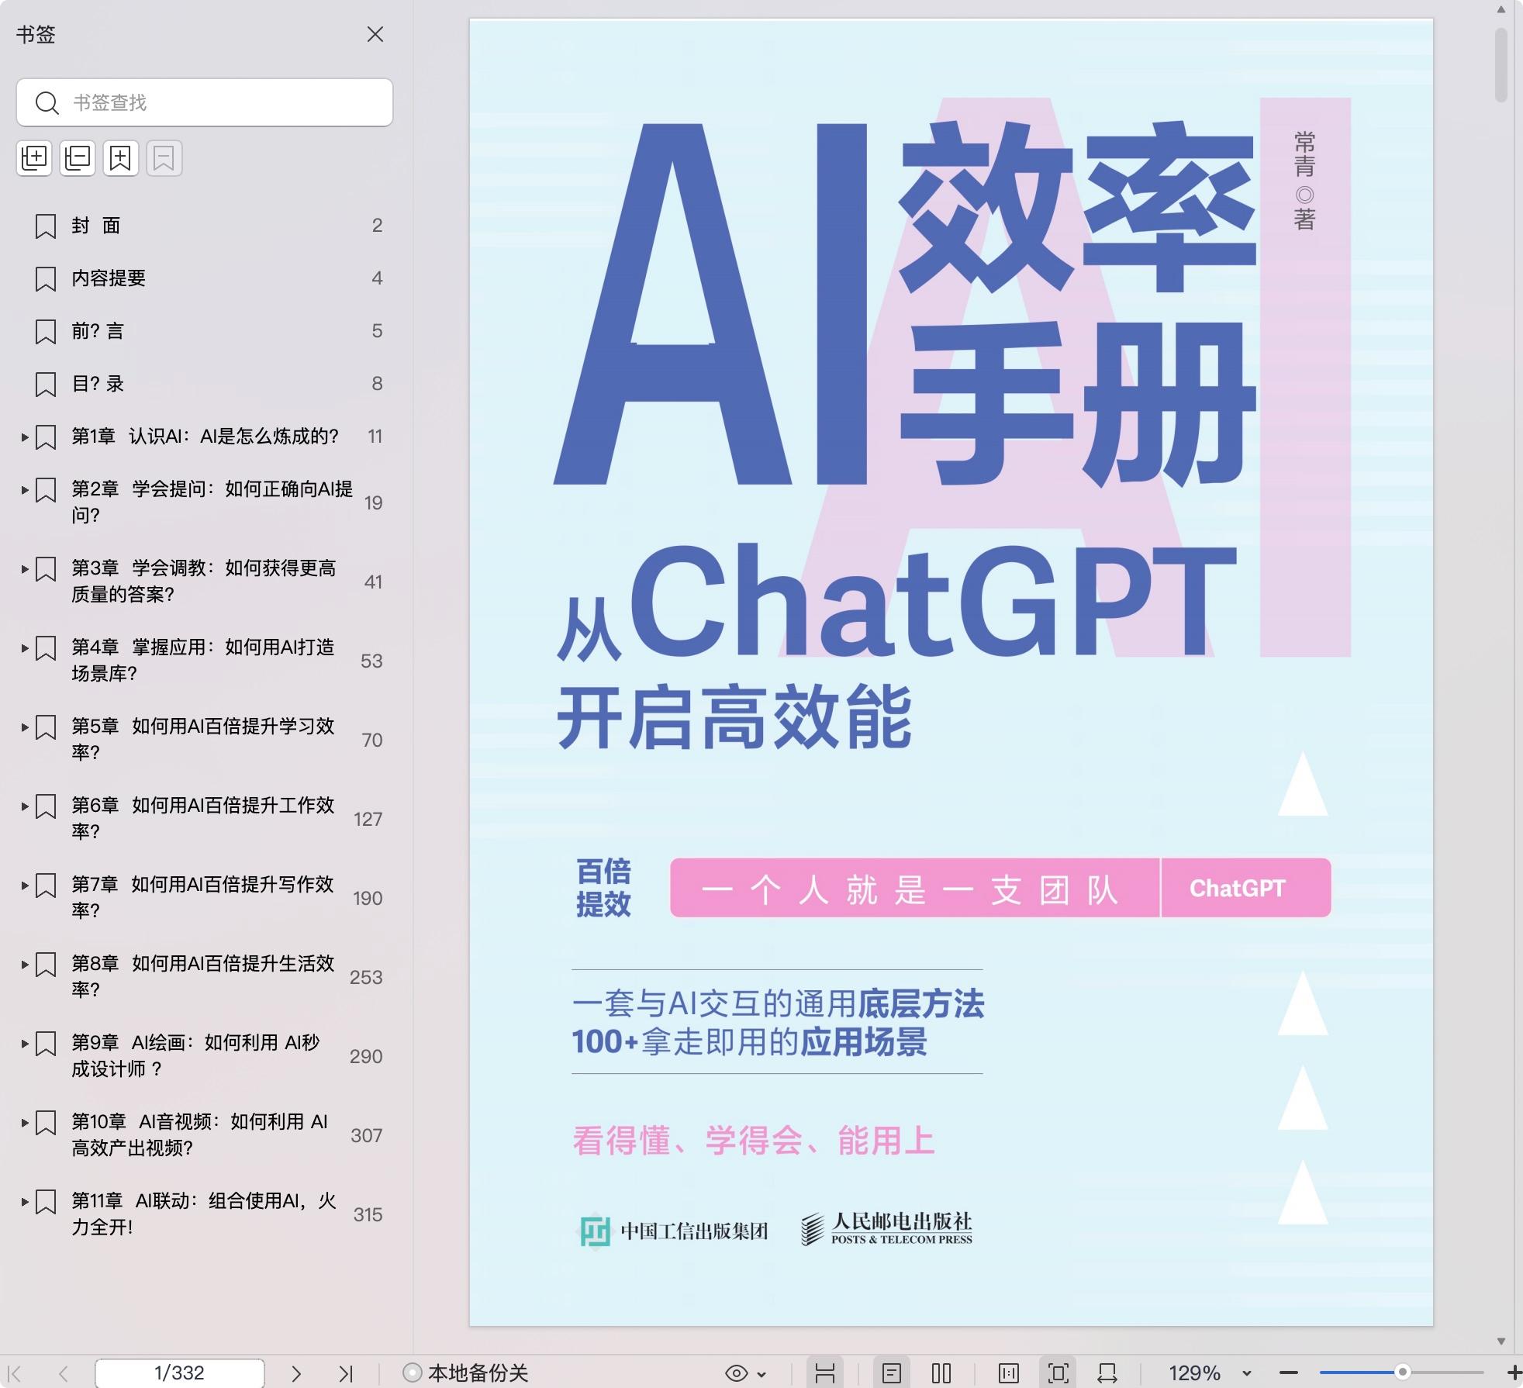Click the scroll down arrow
The image size is (1523, 1388).
(1501, 1341)
